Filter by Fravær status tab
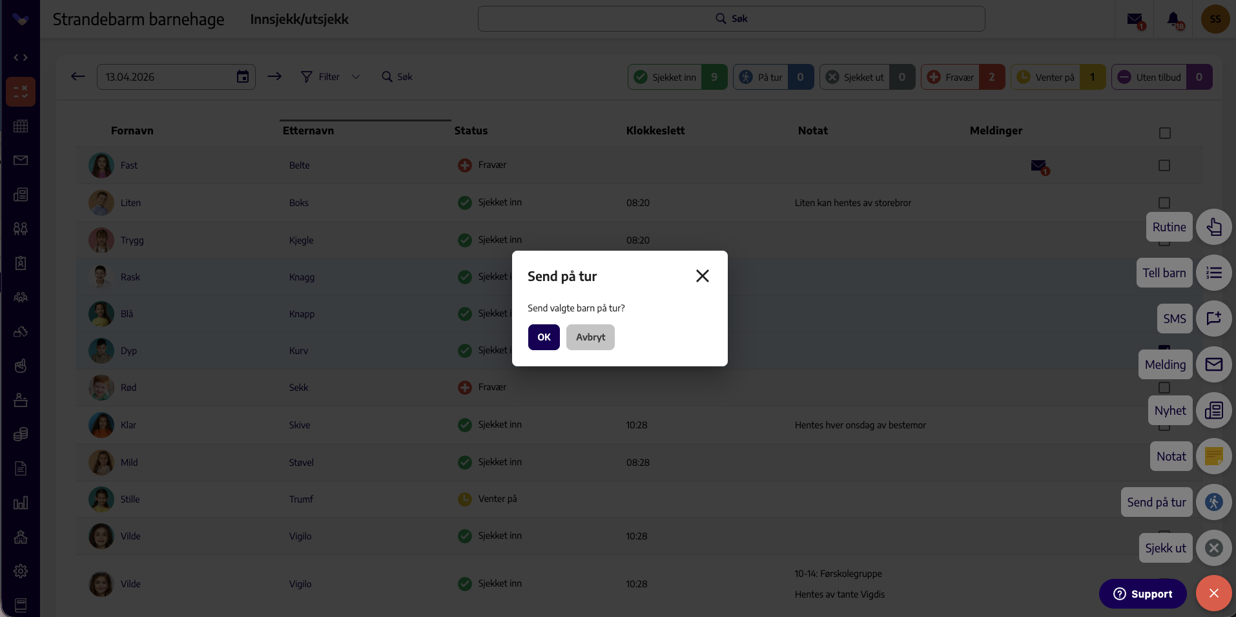The height and width of the screenshot is (617, 1236). (963, 77)
